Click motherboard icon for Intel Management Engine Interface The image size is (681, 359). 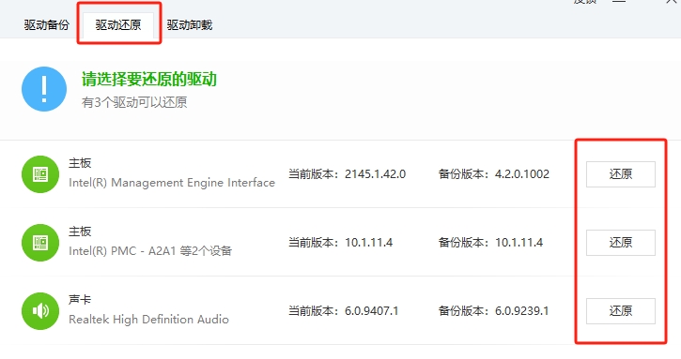(40, 174)
